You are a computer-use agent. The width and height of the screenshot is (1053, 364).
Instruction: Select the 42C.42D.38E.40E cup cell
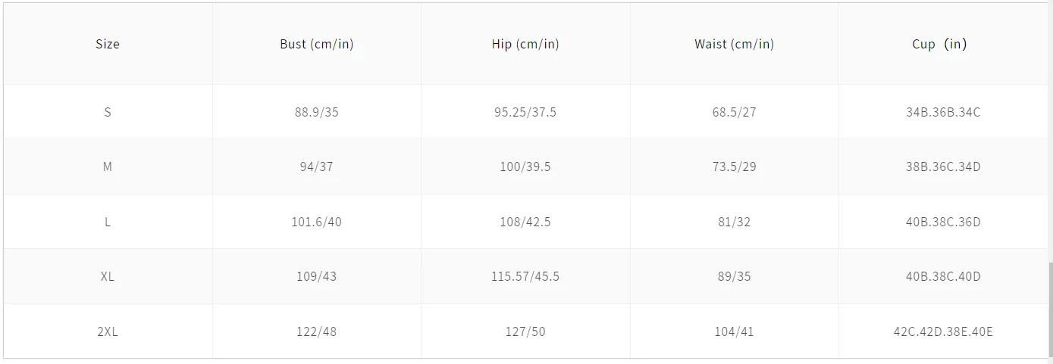(x=943, y=331)
